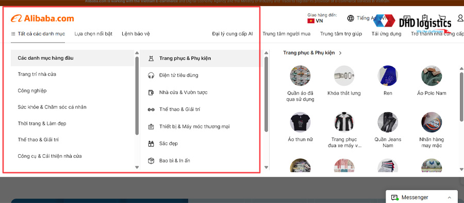
Task: Open the Lựa chọn nổi bật tab
Action: [93, 33]
